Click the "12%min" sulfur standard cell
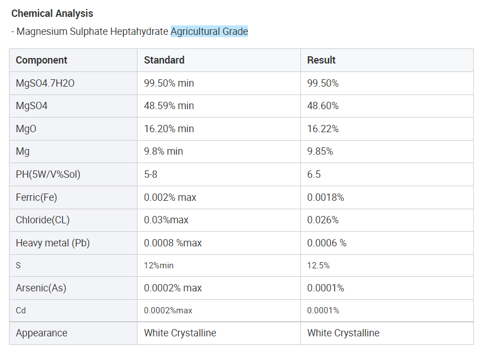This screenshot has height=351, width=484. (x=158, y=265)
